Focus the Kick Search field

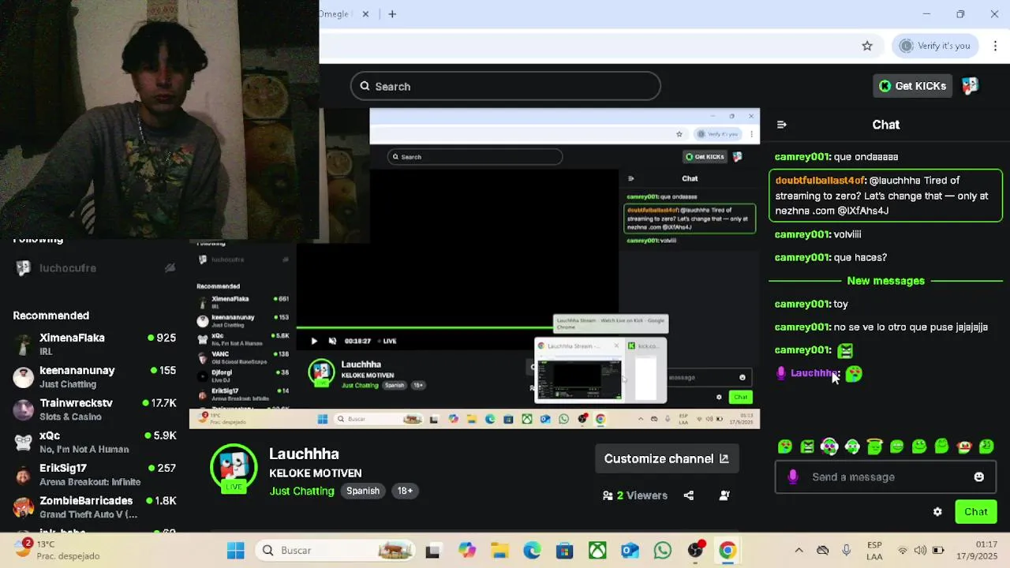click(x=506, y=86)
